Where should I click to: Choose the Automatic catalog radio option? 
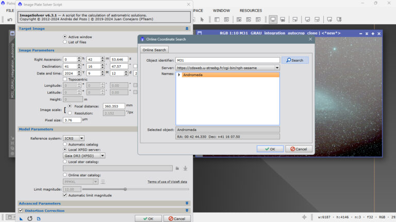coord(65,144)
